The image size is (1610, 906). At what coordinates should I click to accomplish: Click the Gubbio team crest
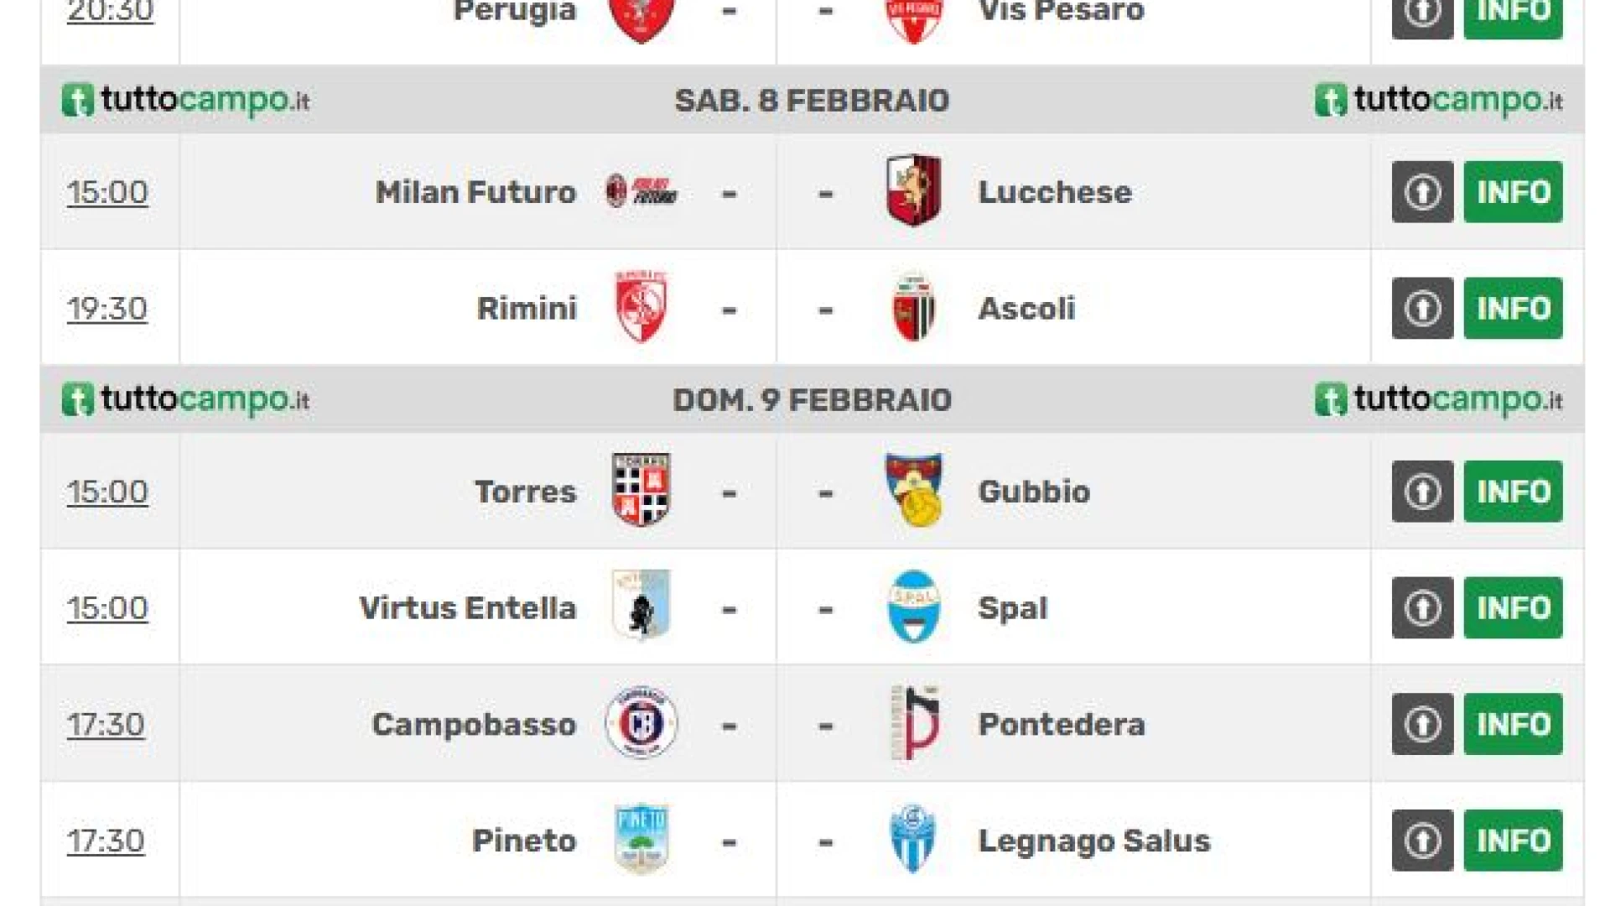click(x=913, y=490)
